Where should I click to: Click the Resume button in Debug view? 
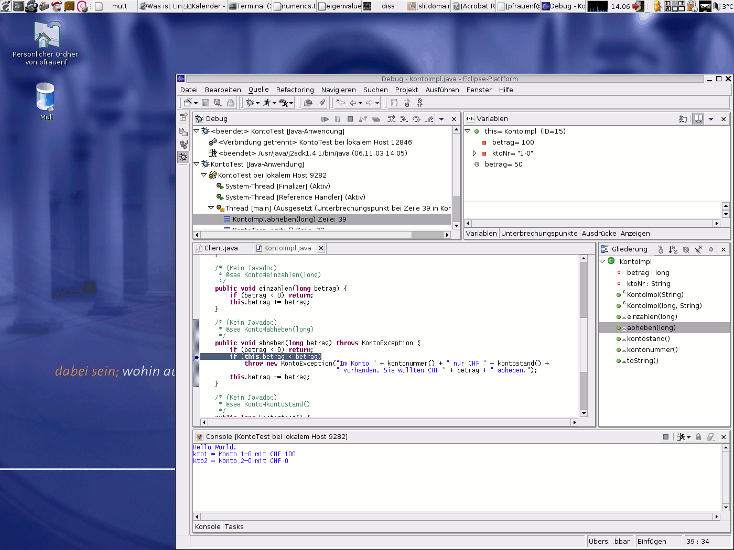point(325,119)
